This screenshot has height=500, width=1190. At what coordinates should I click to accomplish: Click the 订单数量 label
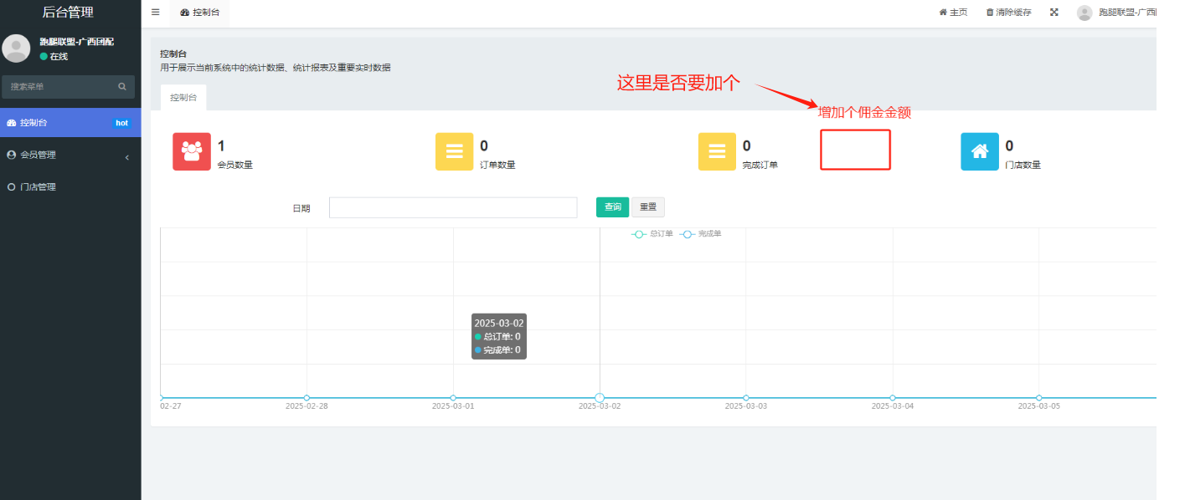(x=497, y=165)
